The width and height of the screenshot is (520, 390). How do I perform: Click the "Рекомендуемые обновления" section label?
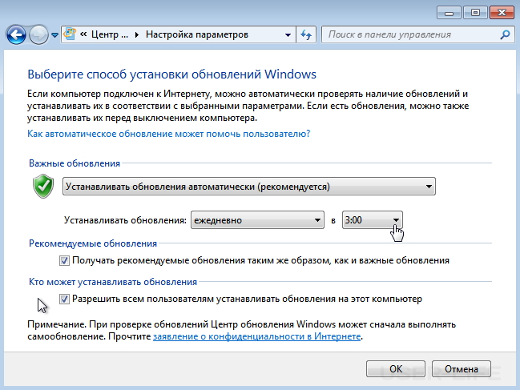93,243
